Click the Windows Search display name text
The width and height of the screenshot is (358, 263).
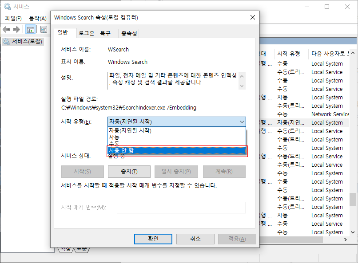pos(127,62)
